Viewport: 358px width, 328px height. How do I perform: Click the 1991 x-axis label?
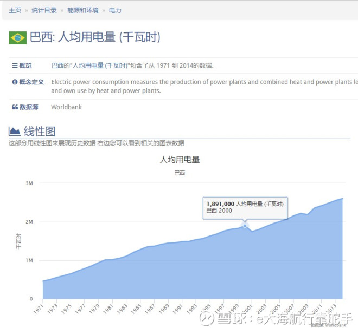pyautogui.click(x=178, y=309)
